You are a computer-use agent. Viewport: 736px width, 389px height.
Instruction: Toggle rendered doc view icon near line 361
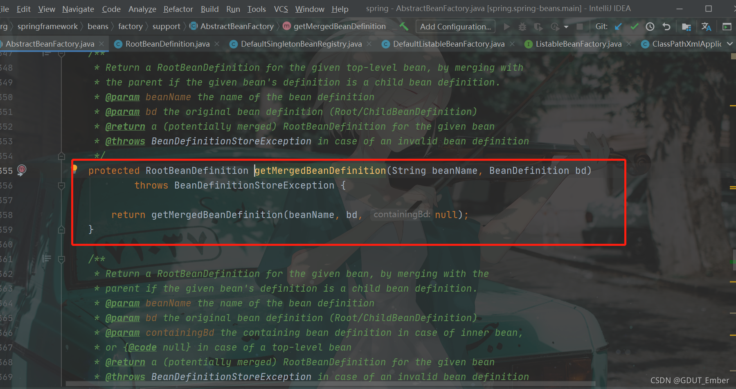click(47, 259)
